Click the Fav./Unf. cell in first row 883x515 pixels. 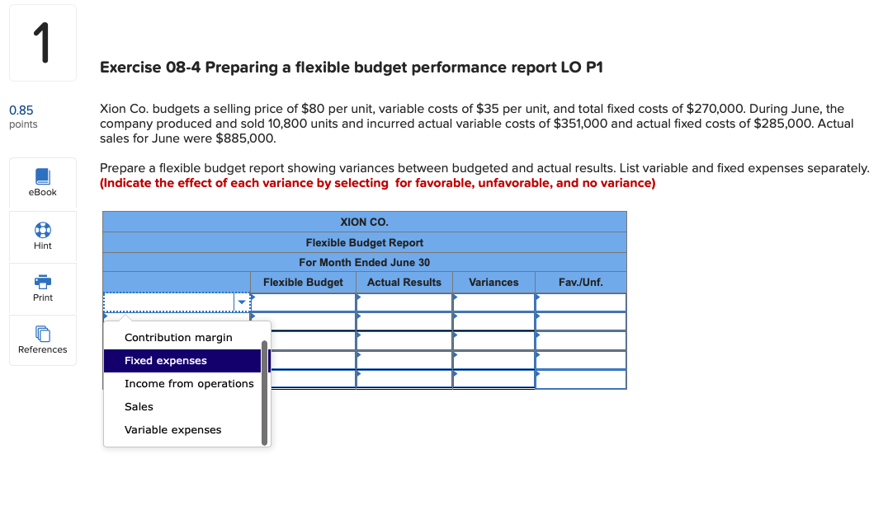[x=581, y=302]
